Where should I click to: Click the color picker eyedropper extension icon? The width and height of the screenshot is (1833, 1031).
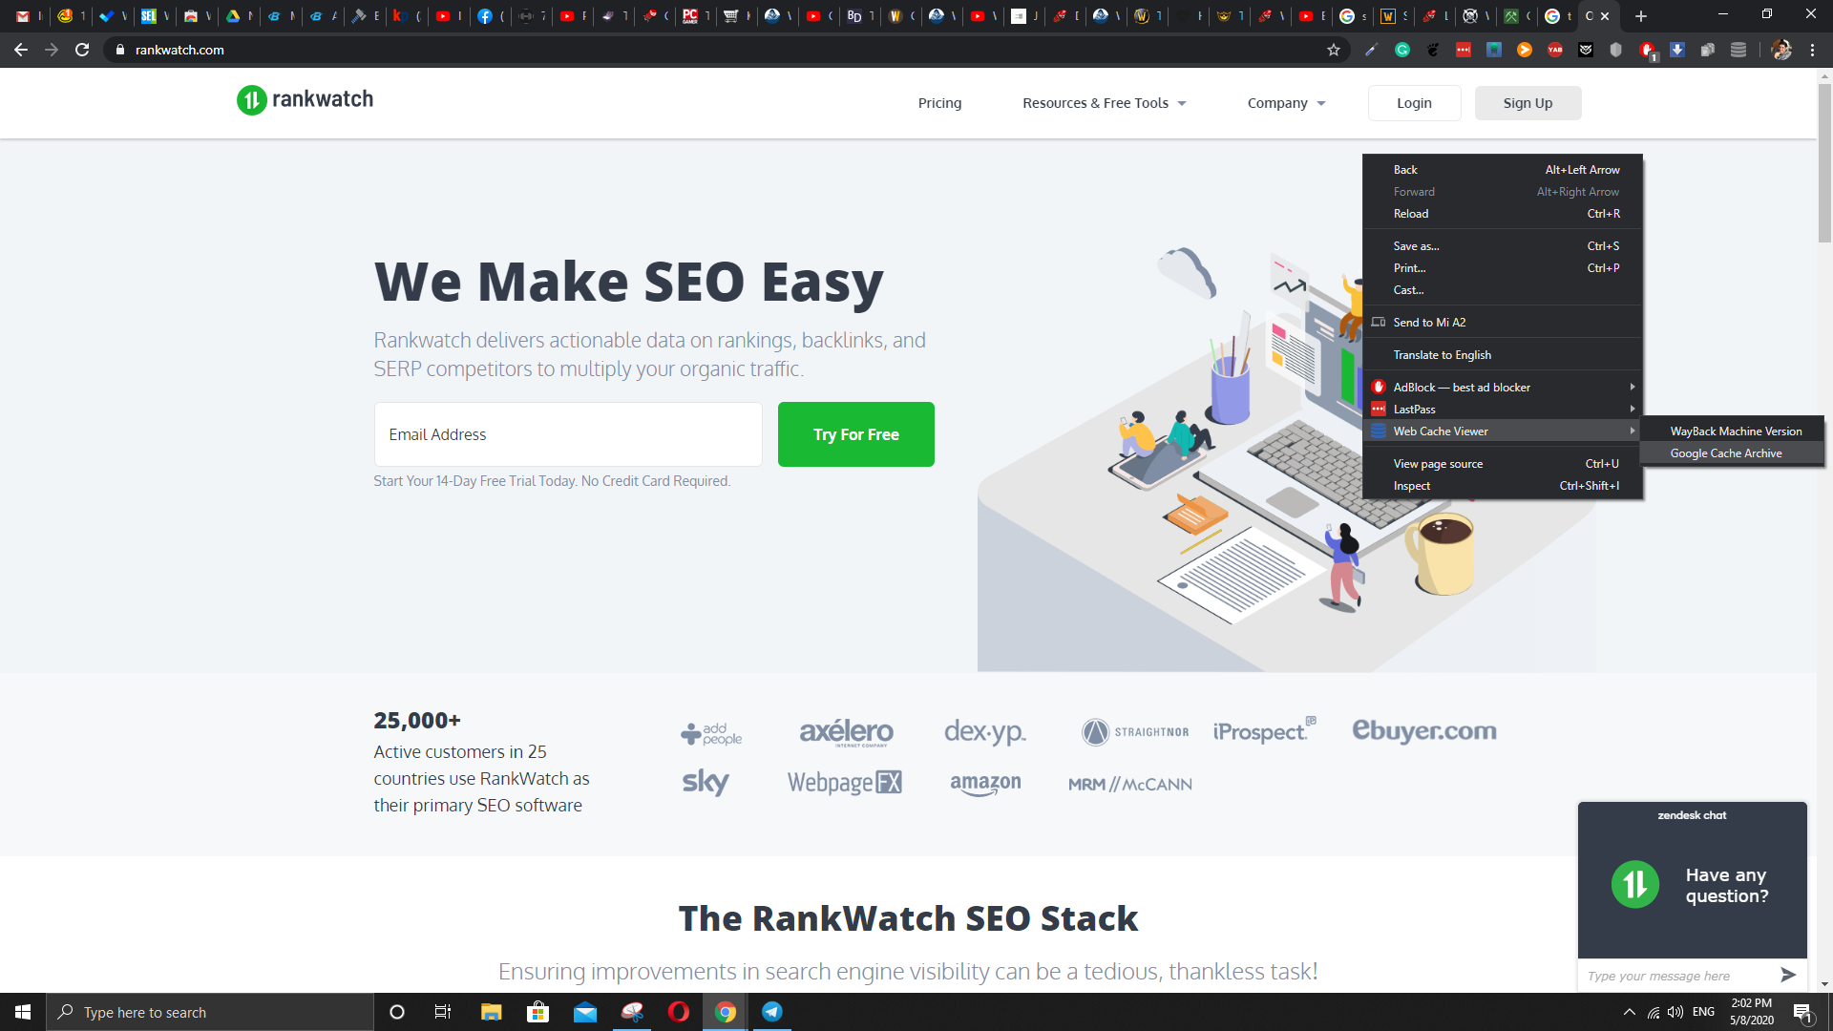(1372, 50)
